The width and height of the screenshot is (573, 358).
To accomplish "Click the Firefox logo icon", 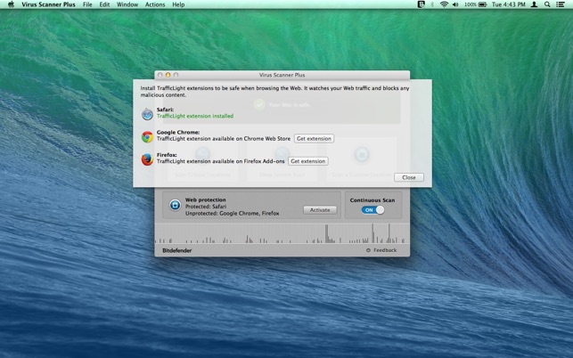I will coord(147,159).
